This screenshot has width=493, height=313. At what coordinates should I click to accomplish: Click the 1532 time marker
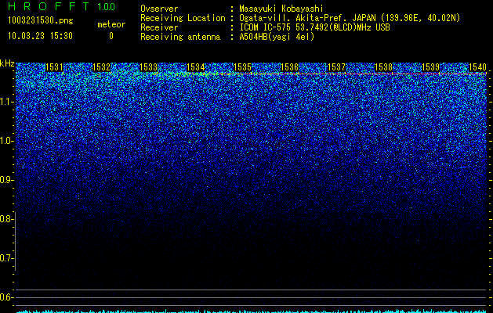(x=102, y=67)
